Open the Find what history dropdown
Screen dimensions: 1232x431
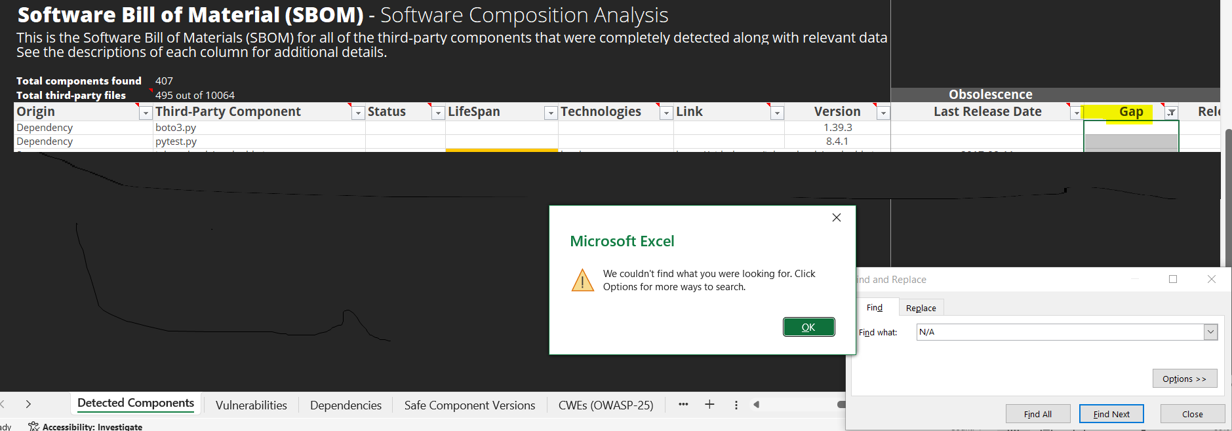(x=1210, y=332)
